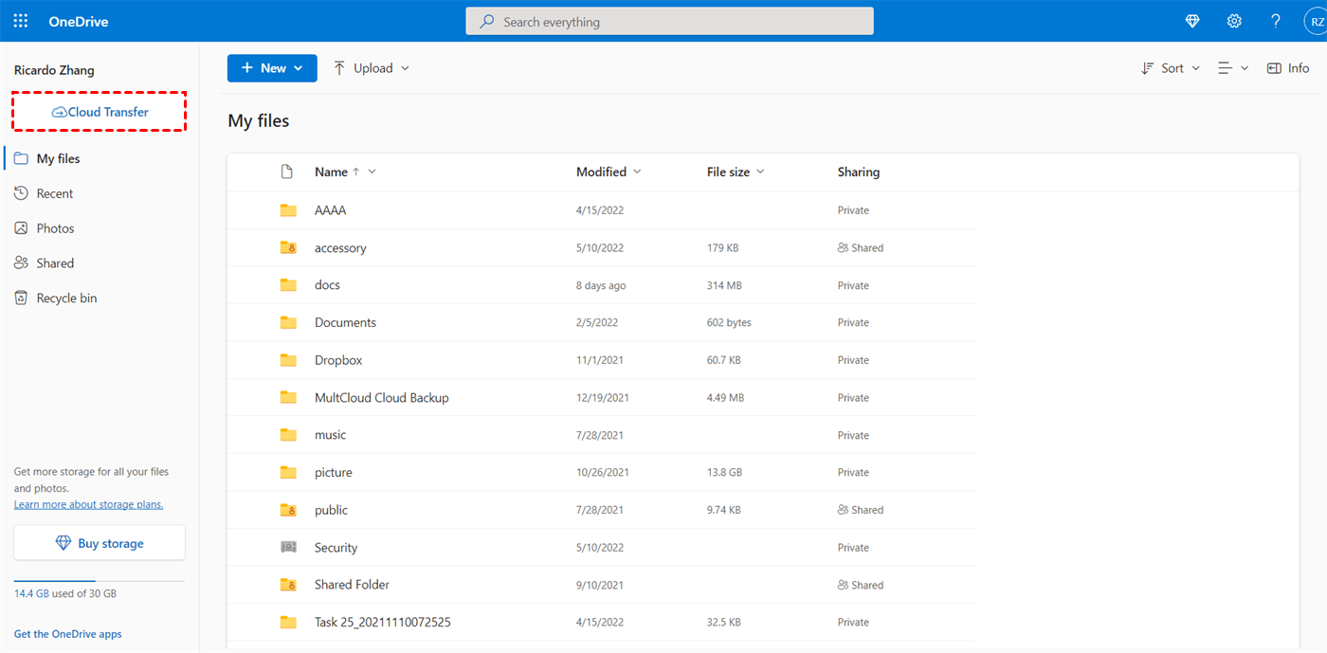Click the Cloud Transfer button
Image resolution: width=1327 pixels, height=653 pixels.
point(99,111)
